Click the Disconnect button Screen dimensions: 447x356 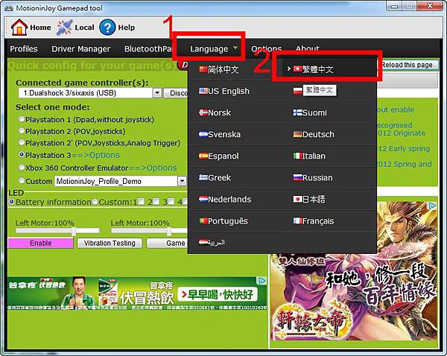coord(176,93)
